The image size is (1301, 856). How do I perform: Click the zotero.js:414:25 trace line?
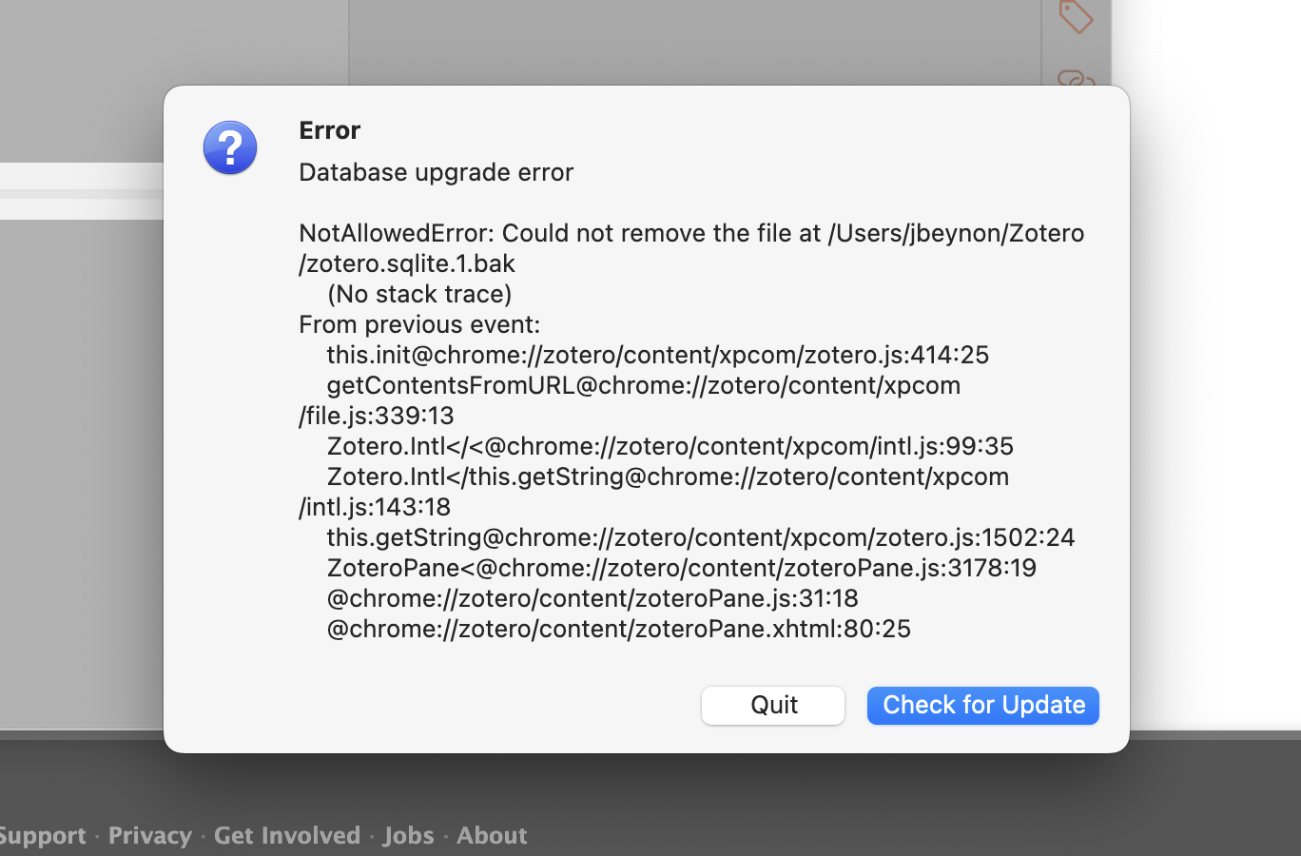[x=658, y=355]
